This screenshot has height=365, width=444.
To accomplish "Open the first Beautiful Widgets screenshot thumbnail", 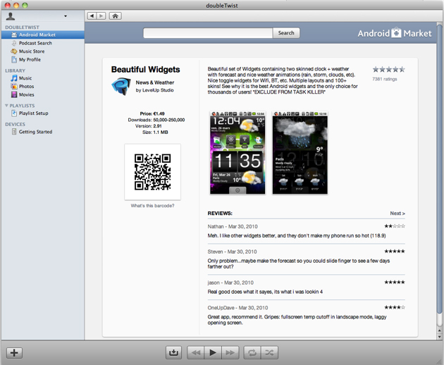I will [x=238, y=152].
